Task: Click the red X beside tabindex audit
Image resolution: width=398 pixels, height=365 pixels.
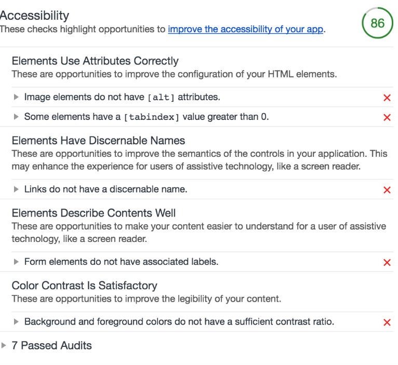Action: pos(387,117)
